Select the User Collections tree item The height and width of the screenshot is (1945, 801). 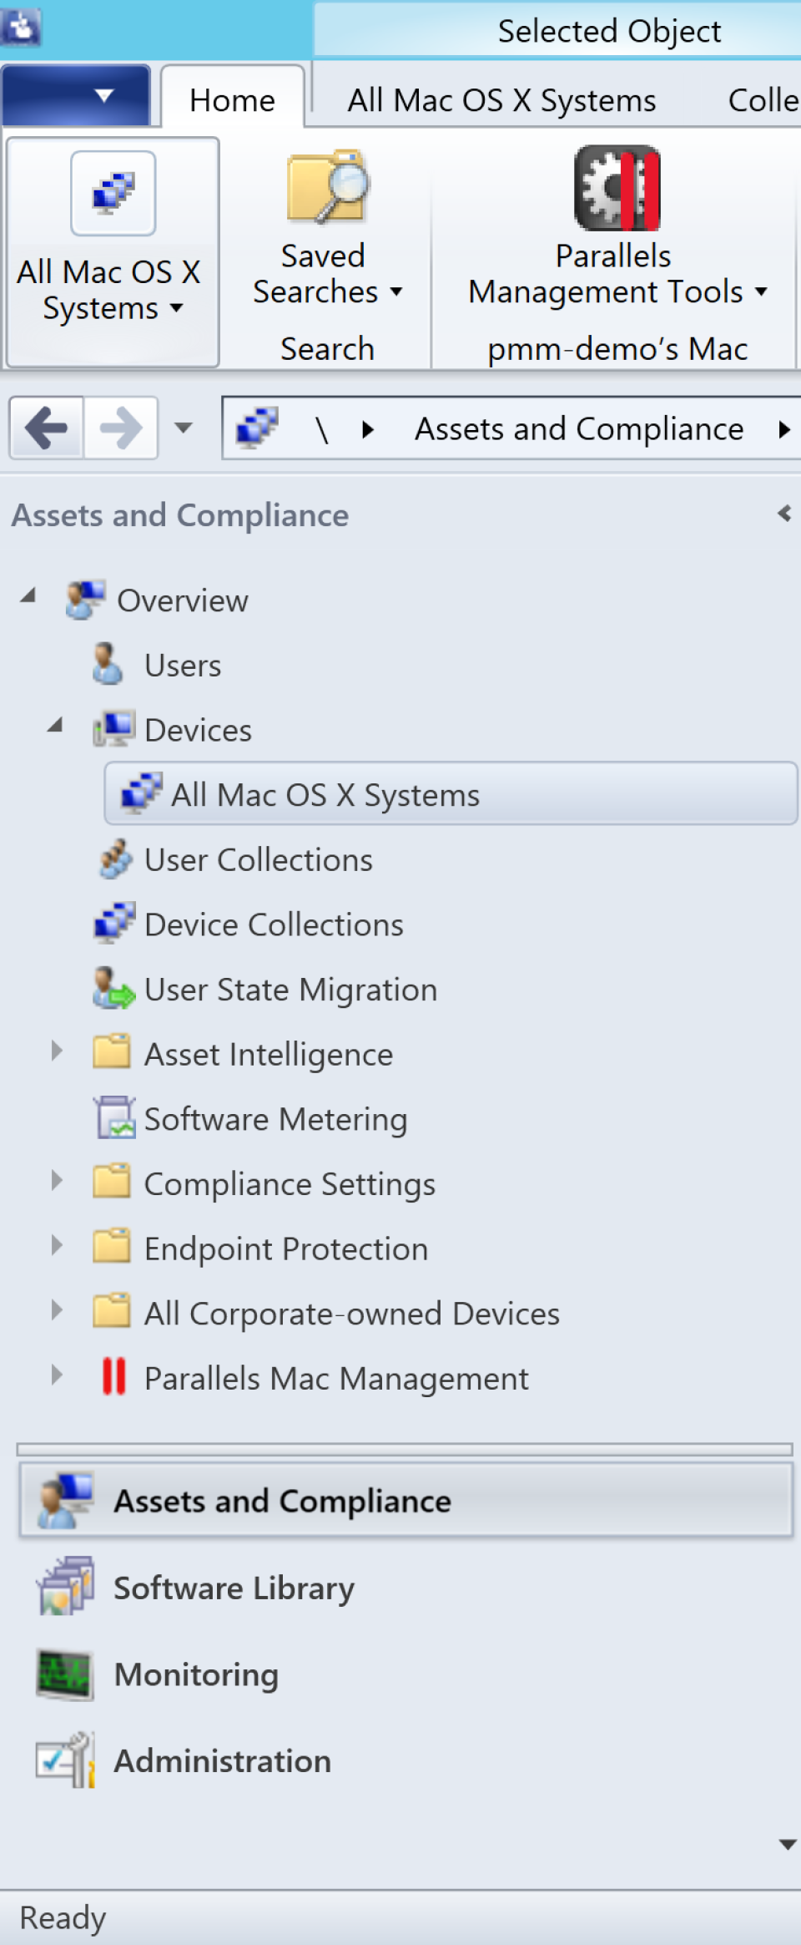pos(259,860)
